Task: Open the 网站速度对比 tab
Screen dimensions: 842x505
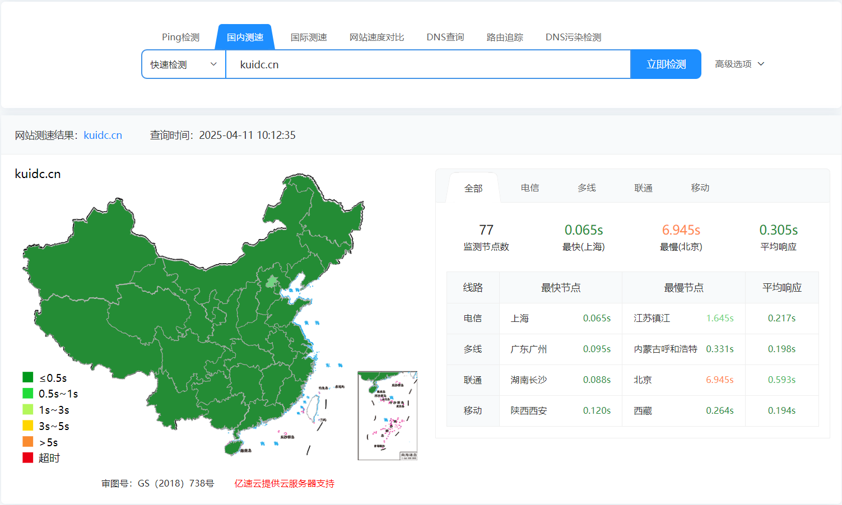Action: pyautogui.click(x=376, y=37)
